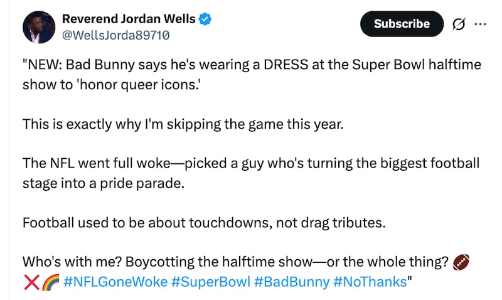This screenshot has height=300, width=502.
Task: Open the #NFLGoneWoke hashtag
Action: (x=117, y=282)
